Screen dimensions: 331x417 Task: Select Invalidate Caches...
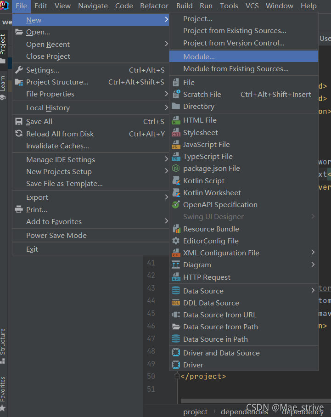tap(90, 146)
